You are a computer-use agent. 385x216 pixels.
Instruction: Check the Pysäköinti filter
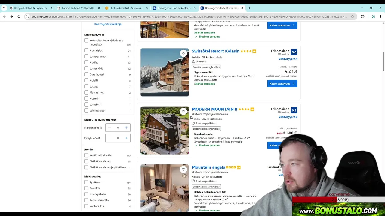click(x=86, y=182)
